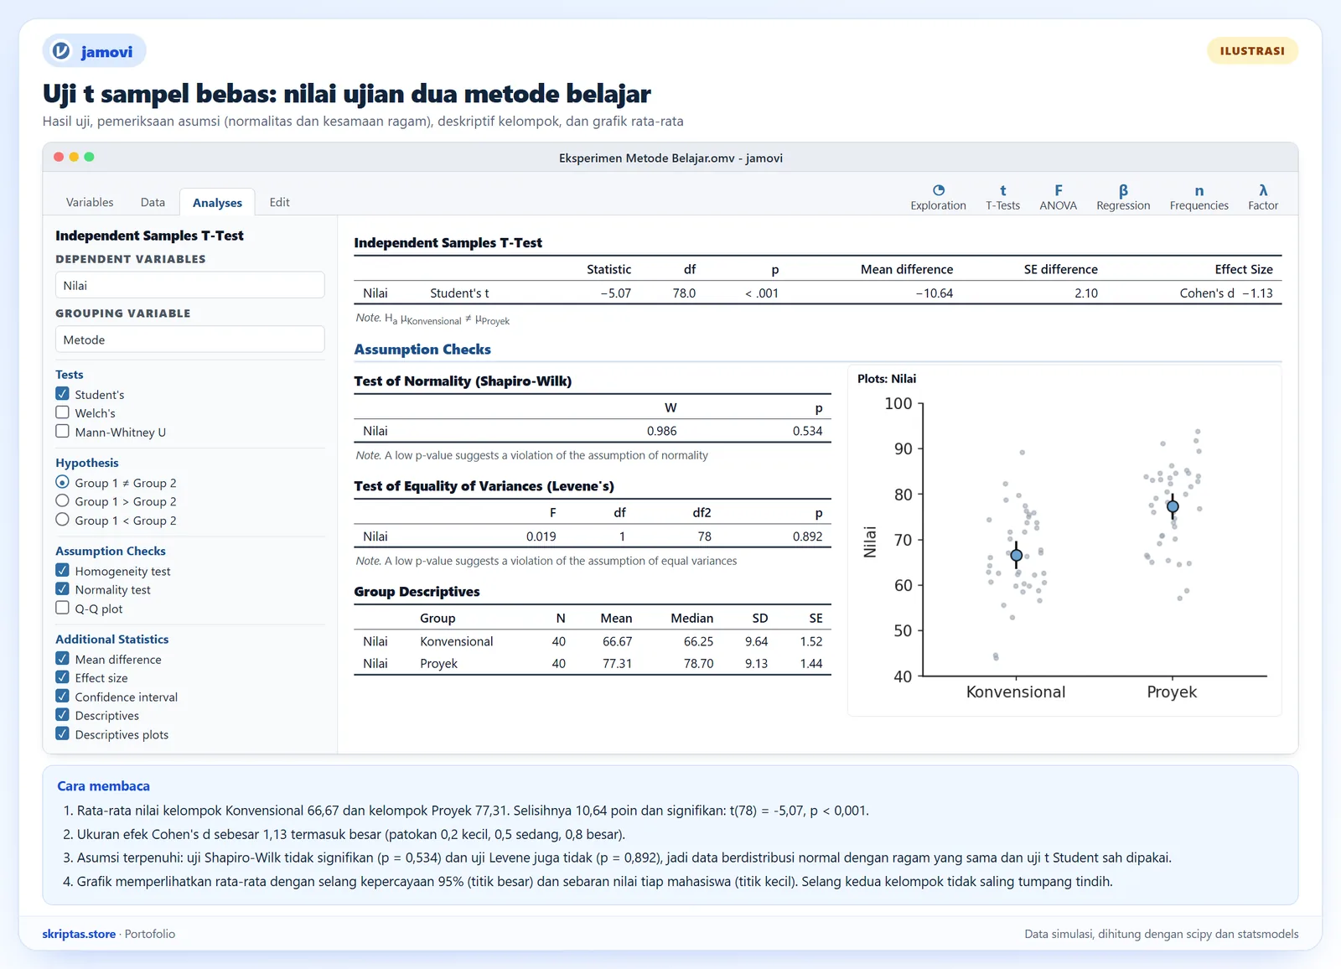Screen dimensions: 1341x969
Task: Click the Metode grouping variable field
Action: click(190, 339)
